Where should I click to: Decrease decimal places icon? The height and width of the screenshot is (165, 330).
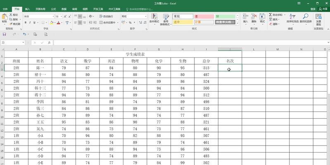coord(145,23)
